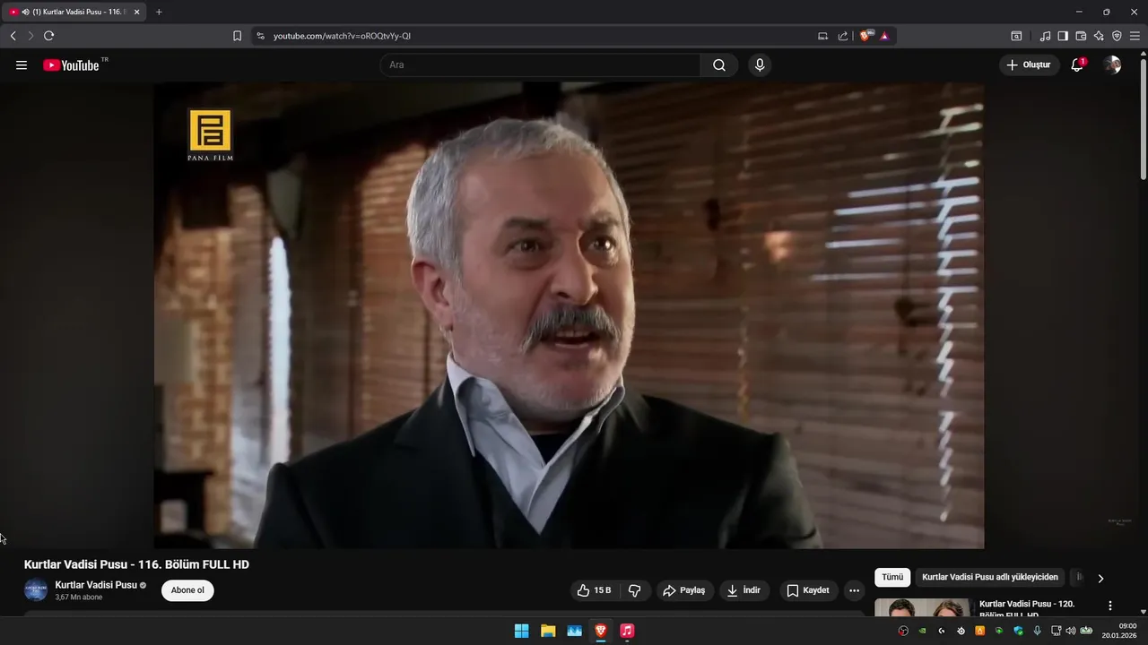
Task: Subscribe with the Abone ol button
Action: click(187, 590)
